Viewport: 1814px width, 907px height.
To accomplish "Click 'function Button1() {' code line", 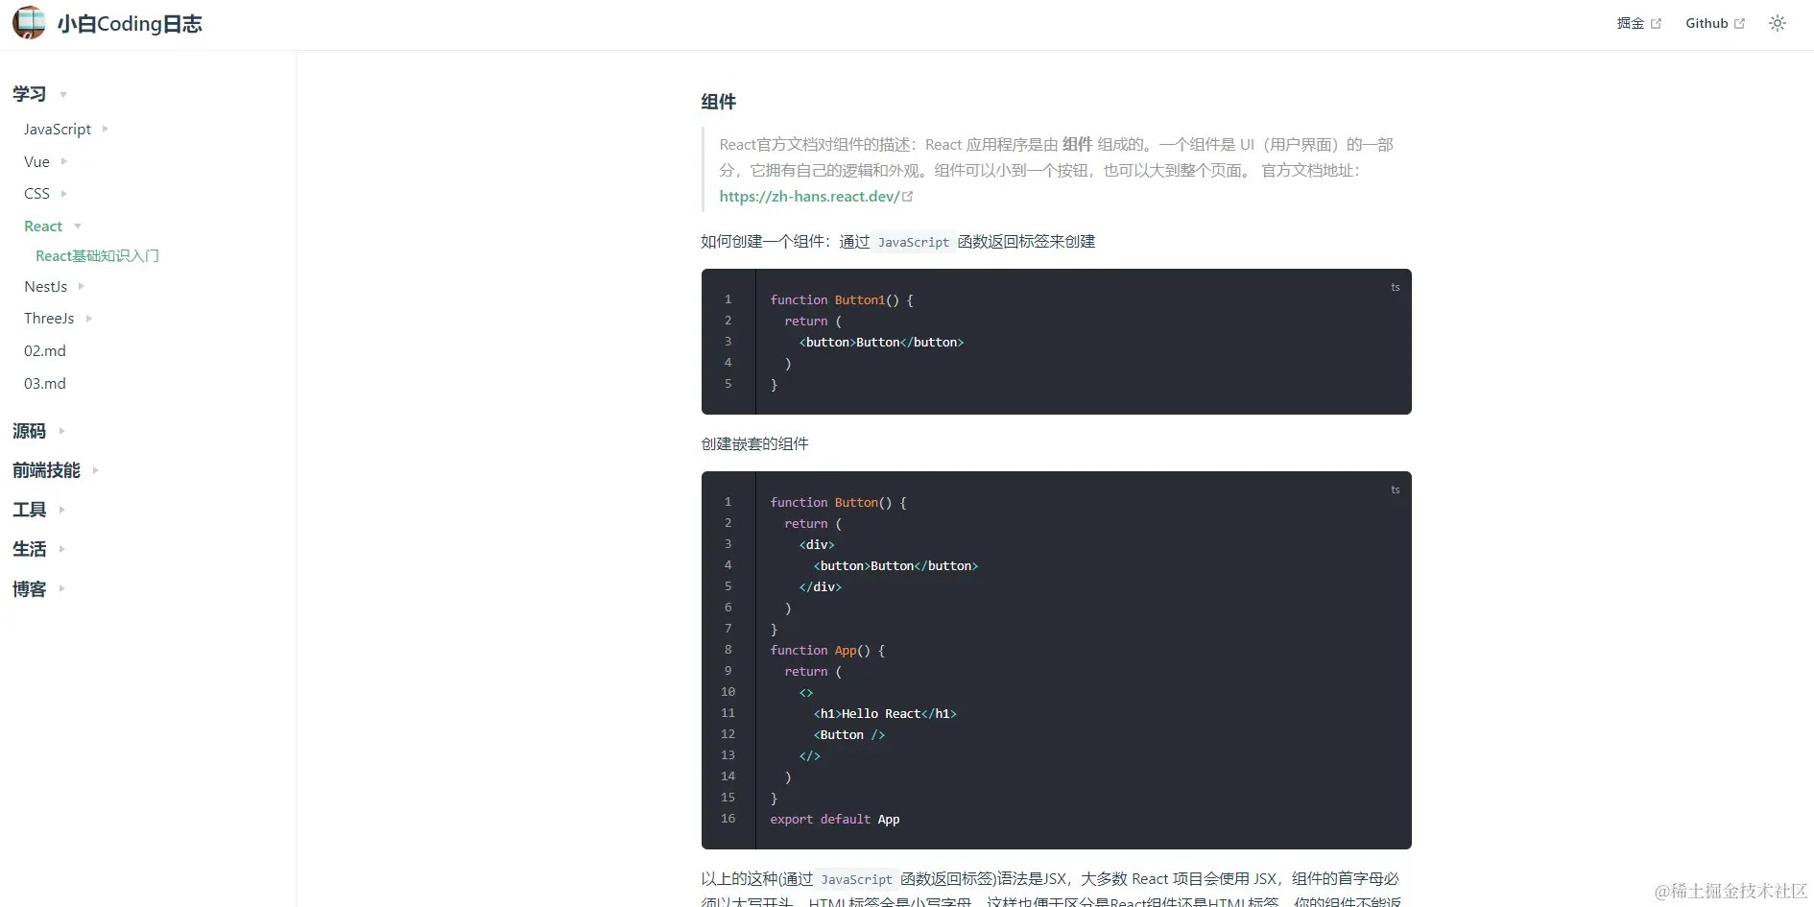I will pyautogui.click(x=842, y=299).
